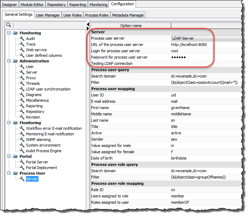This screenshot has height=216, width=249.
Task: Click the Users assigned to role value member
Action: click(178, 196)
